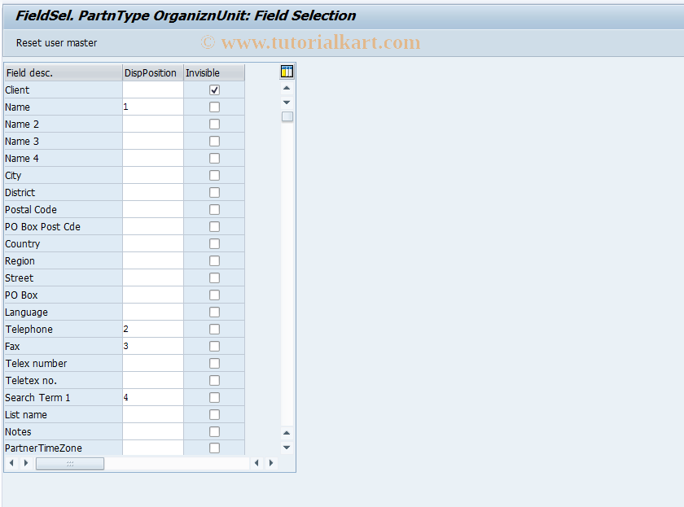Viewport: 684px width, 507px height.
Task: Select the List name field description
Action: point(64,414)
